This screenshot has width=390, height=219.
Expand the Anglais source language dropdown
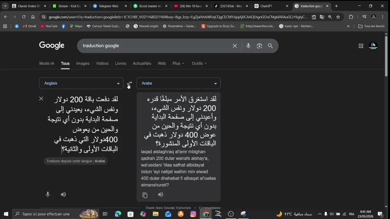click(81, 83)
